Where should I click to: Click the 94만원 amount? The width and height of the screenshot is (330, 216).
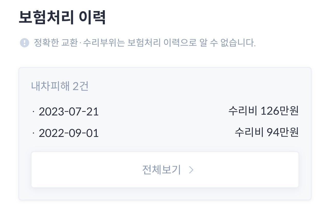pos(283,132)
